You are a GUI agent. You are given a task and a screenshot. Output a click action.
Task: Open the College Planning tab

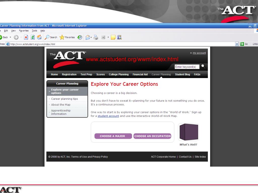(119, 74)
